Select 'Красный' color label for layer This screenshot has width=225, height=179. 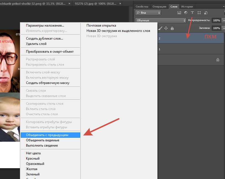(33, 158)
